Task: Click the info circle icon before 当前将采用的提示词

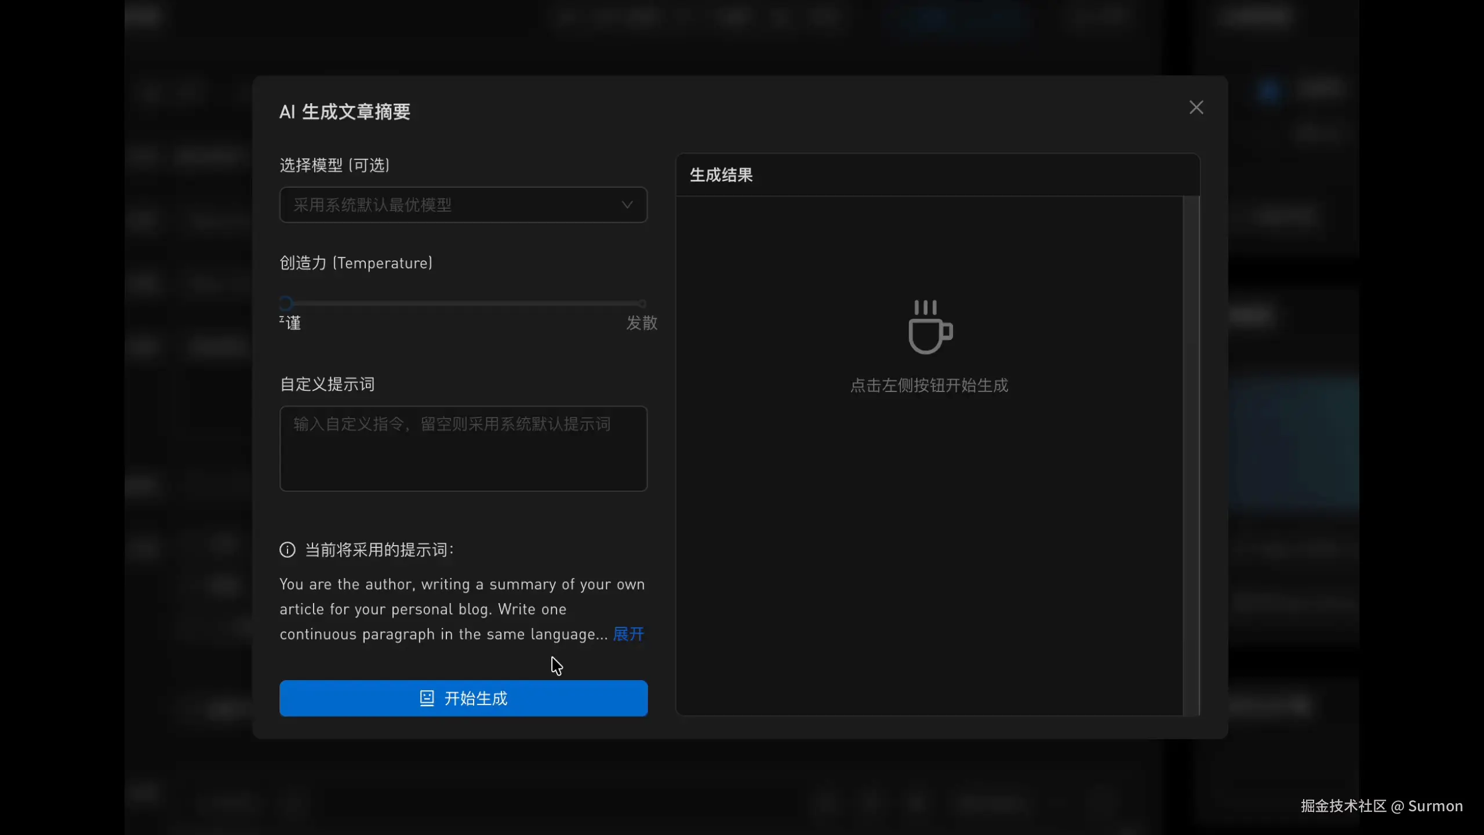Action: [288, 550]
